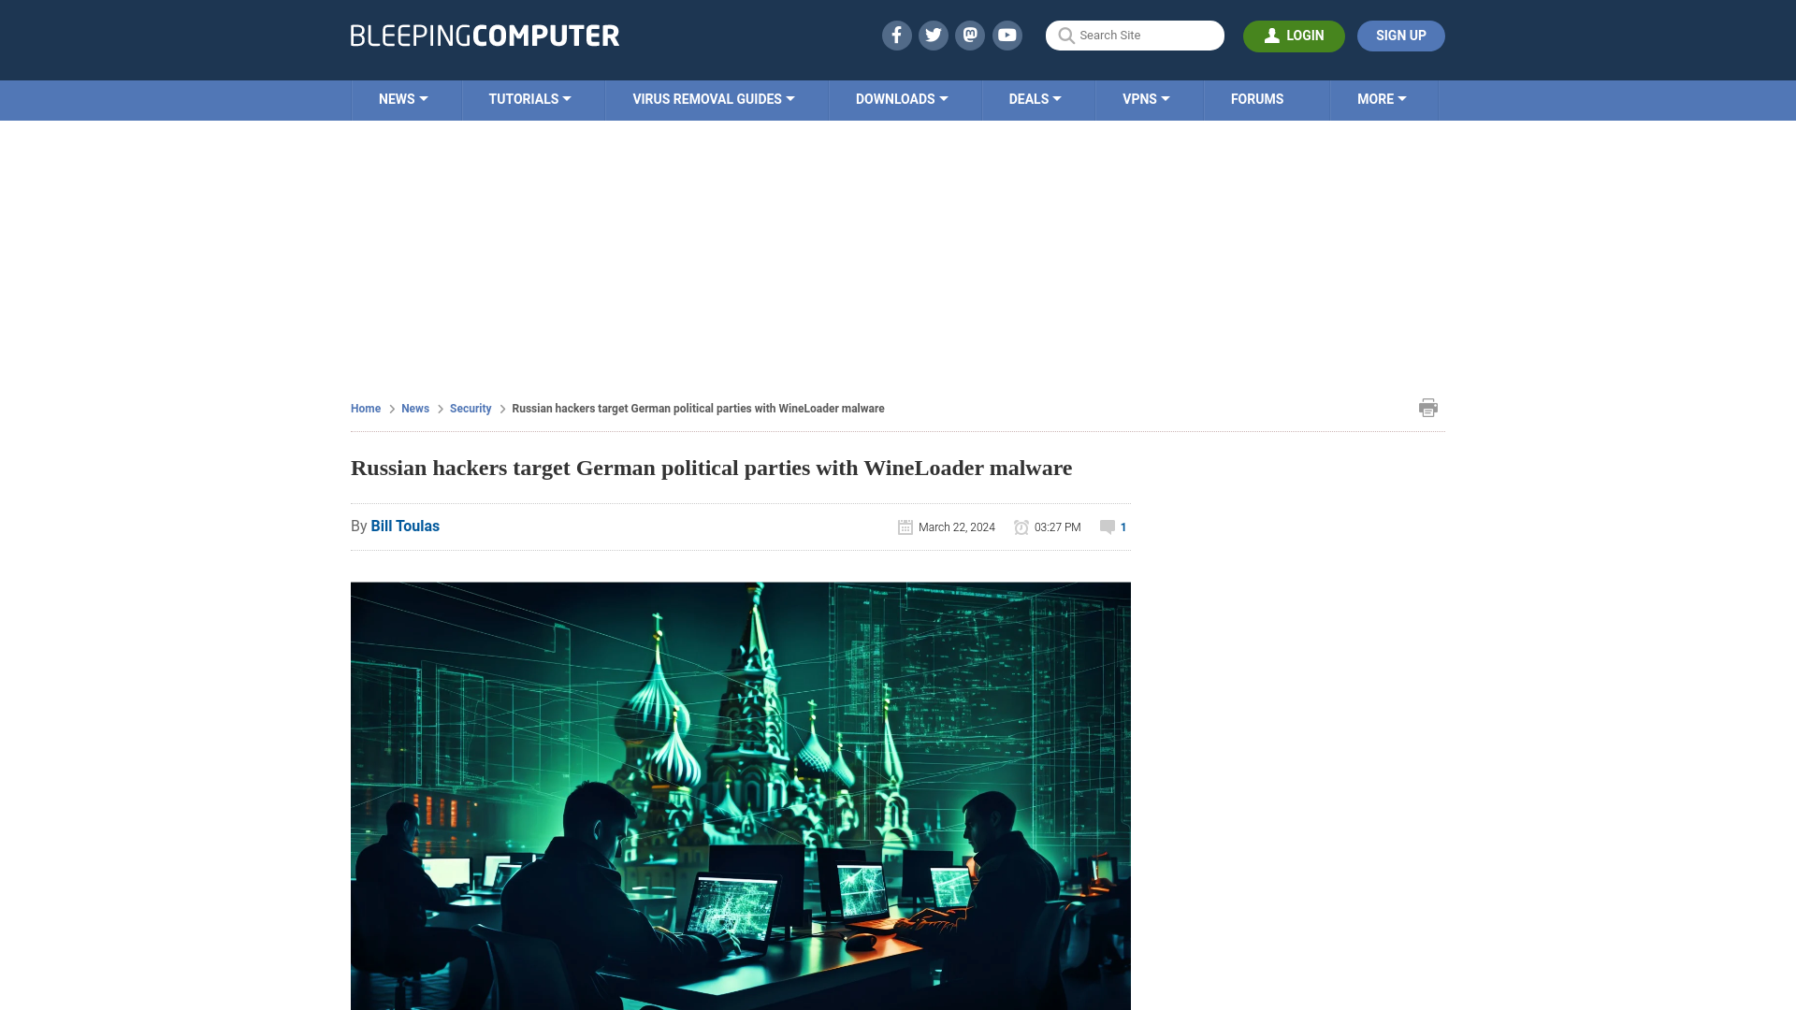Image resolution: width=1796 pixels, height=1010 pixels.
Task: Click the author link Bill Toulas
Action: [405, 526]
